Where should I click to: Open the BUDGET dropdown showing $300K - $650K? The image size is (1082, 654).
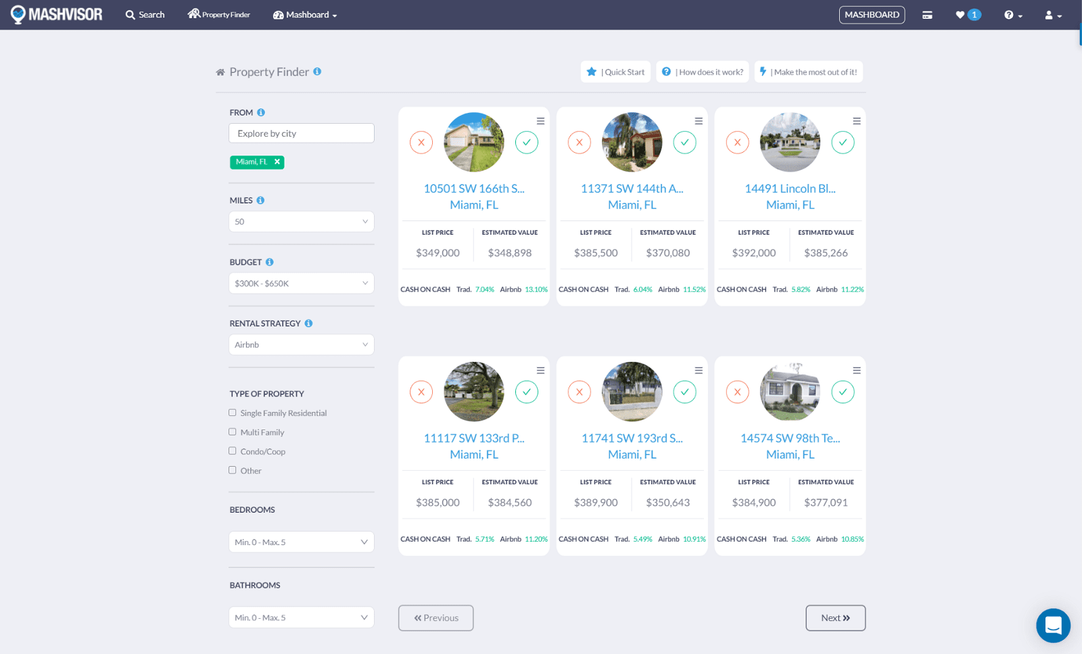(301, 283)
